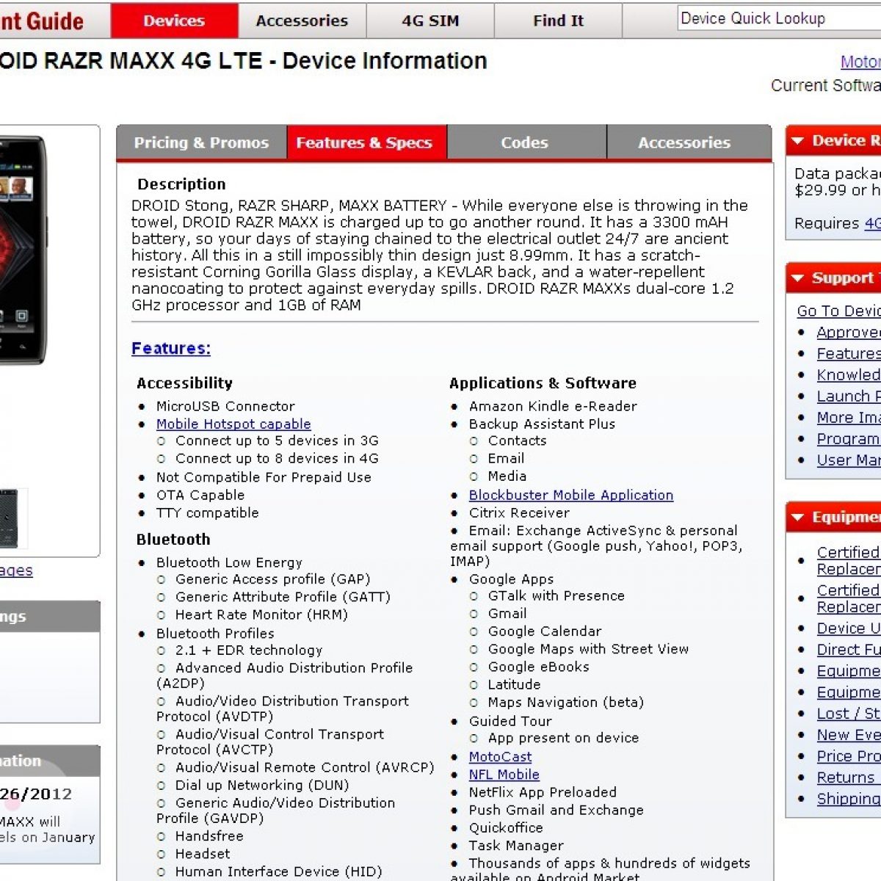This screenshot has height=881, width=881.
Task: Open the top Accessories navigation tab
Action: coord(302,21)
